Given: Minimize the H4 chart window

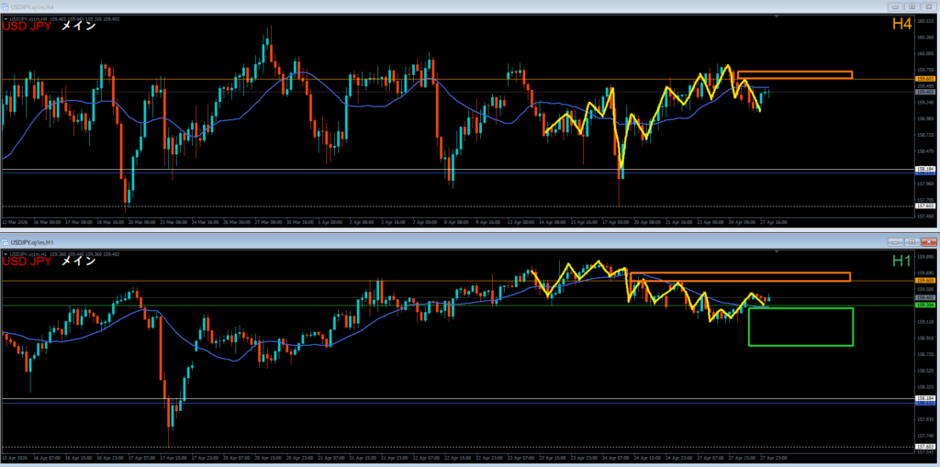Looking at the screenshot, I should pyautogui.click(x=895, y=6).
